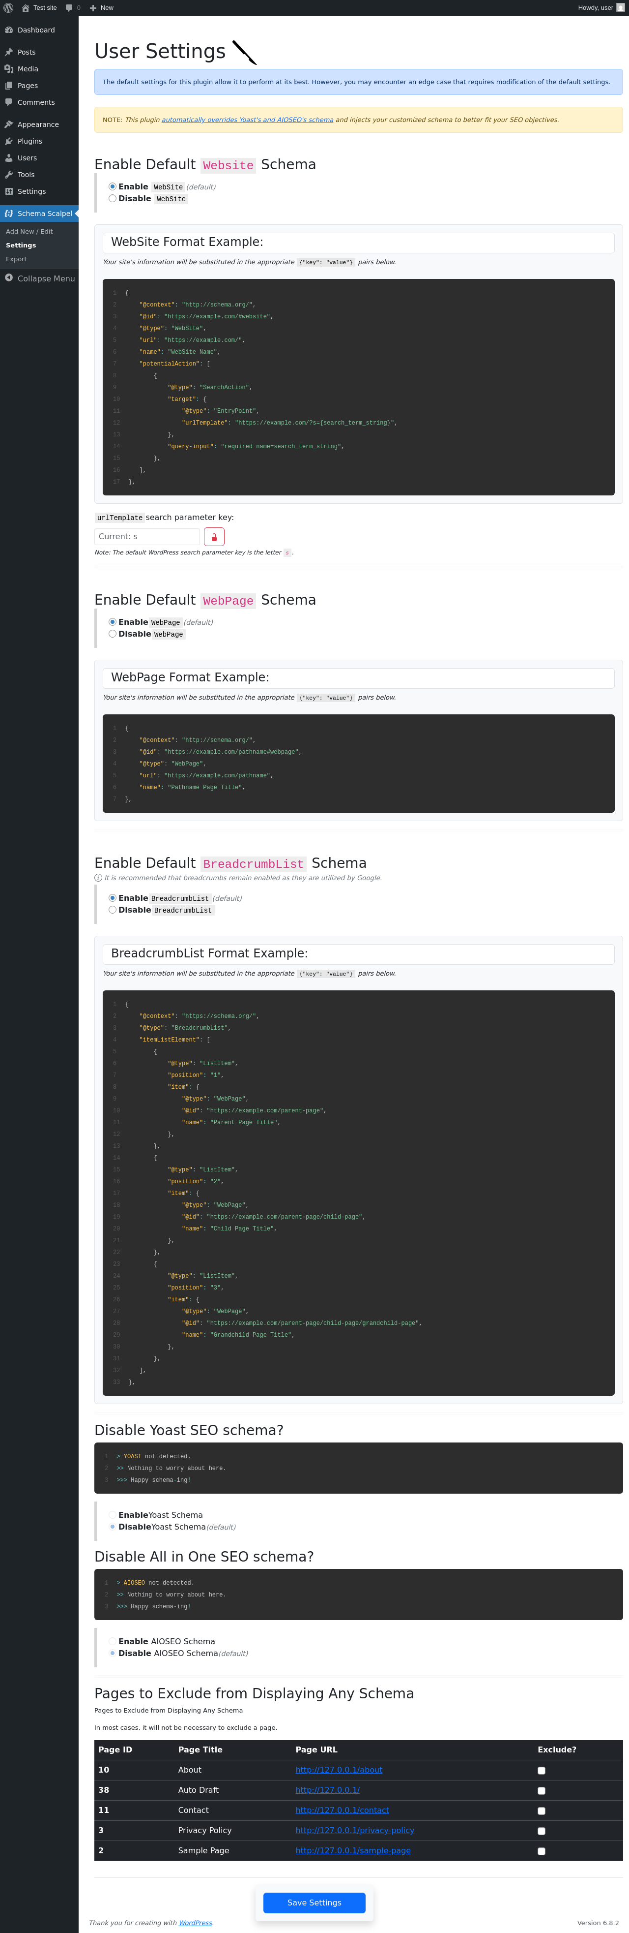The height and width of the screenshot is (1933, 629).
Task: Click the Save Settings button
Action: click(314, 1902)
